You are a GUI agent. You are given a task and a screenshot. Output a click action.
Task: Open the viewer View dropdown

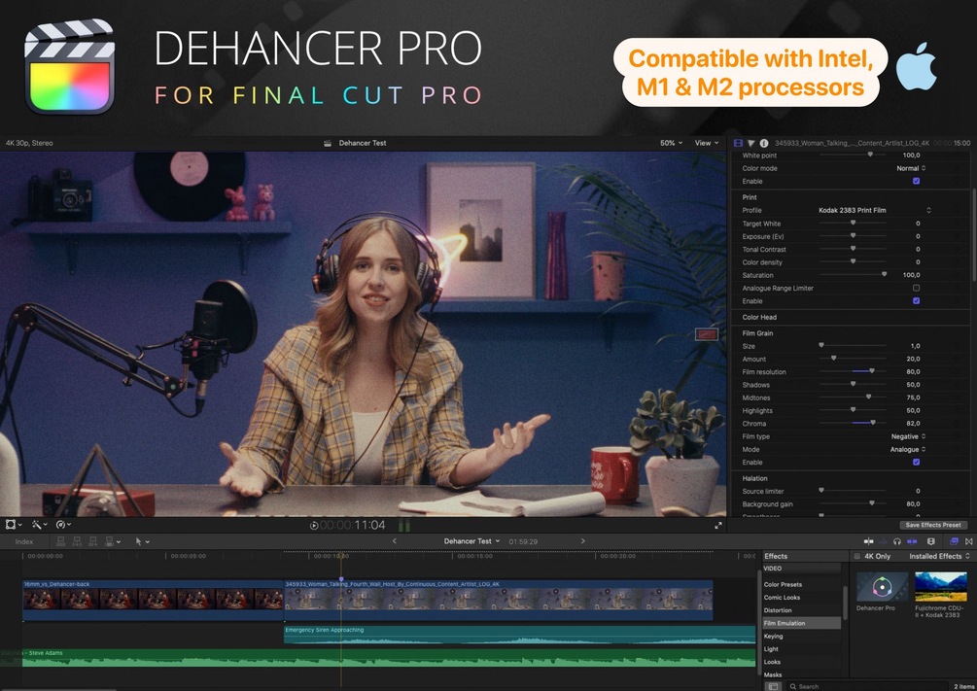point(707,143)
